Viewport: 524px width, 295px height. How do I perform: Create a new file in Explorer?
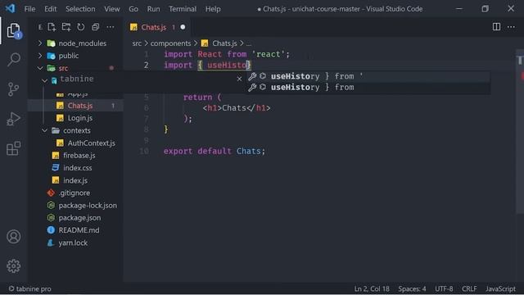pos(52,27)
